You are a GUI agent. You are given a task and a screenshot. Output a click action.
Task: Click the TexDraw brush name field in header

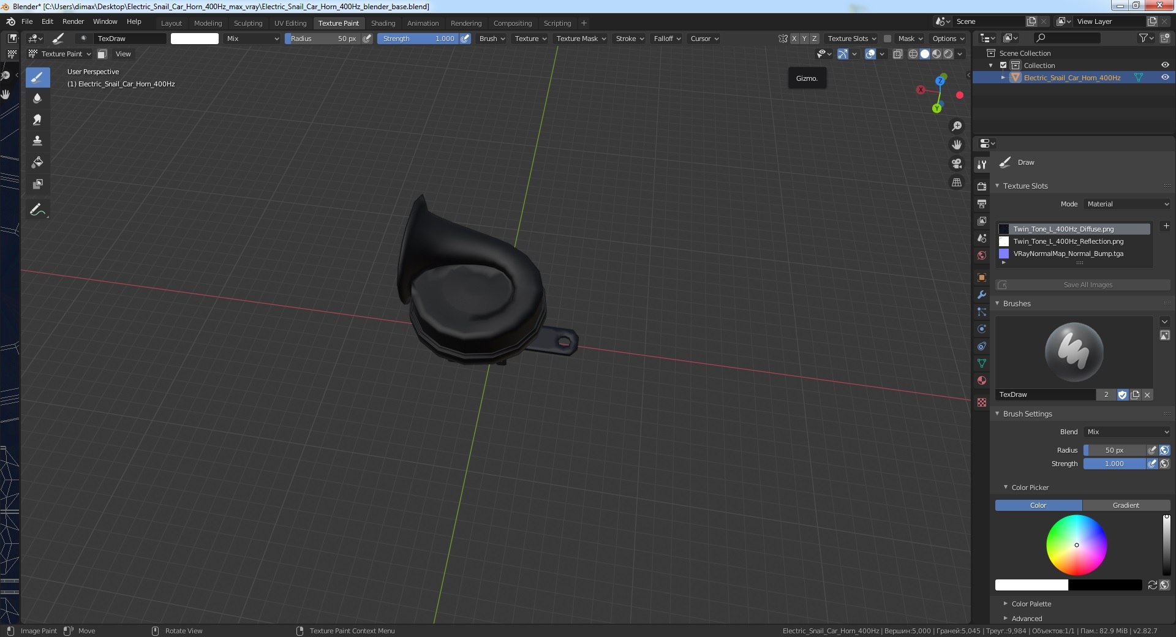point(130,39)
